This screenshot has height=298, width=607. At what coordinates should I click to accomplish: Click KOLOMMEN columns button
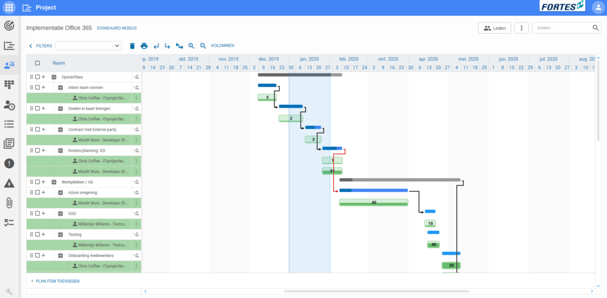[223, 46]
